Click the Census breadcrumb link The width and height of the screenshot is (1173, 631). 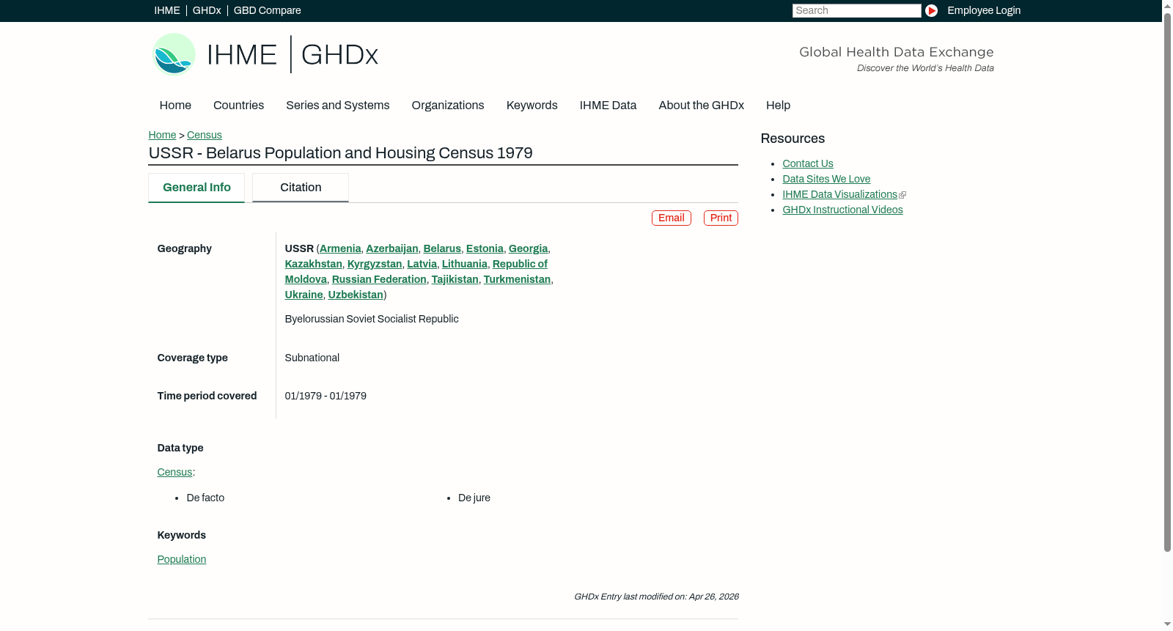click(205, 135)
